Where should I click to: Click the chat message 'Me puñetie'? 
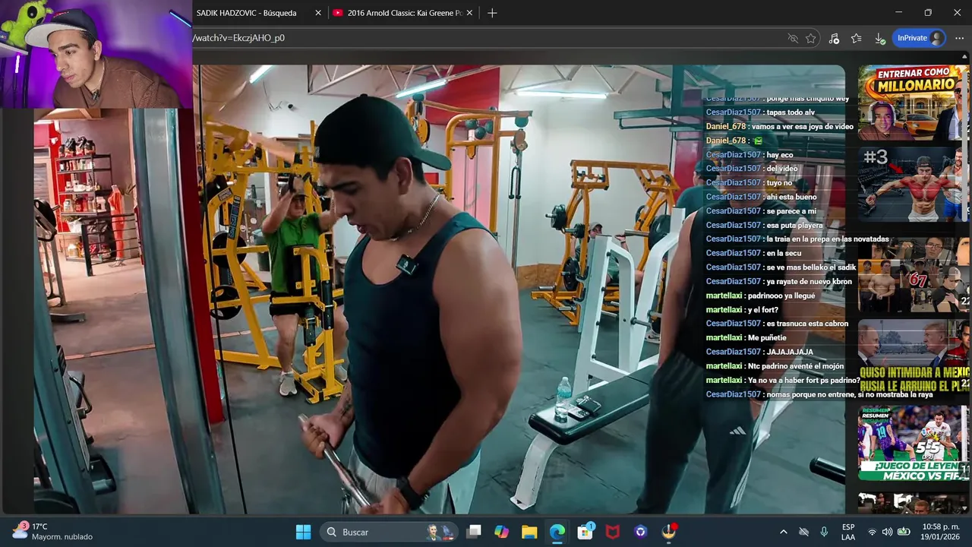767,337
